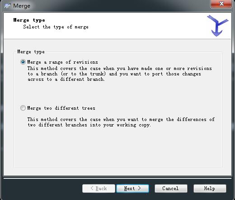Close the Merge window with the X
Screen dimensions: 235x200
coord(221,4)
